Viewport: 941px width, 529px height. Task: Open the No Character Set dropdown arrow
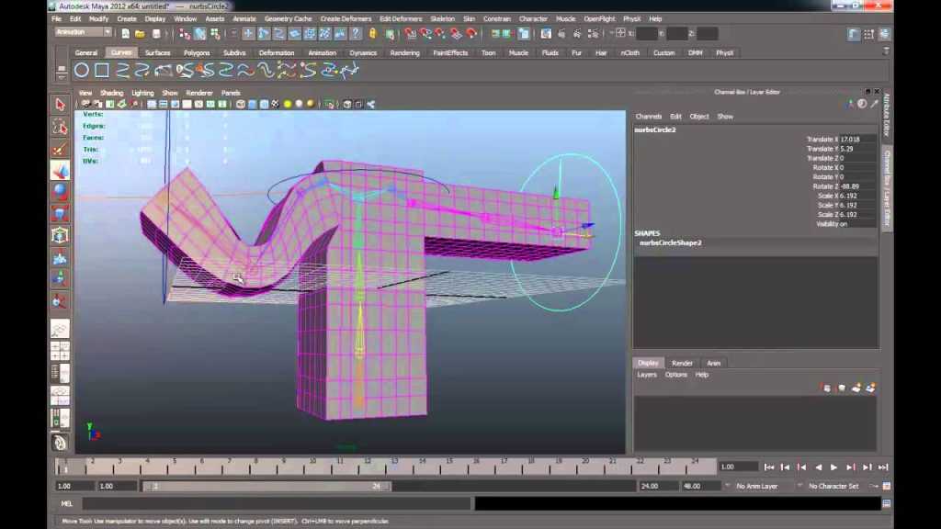800,486
